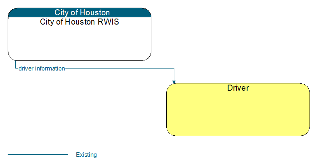Click the yellow Driver node box
The image size is (316, 166).
point(238,110)
